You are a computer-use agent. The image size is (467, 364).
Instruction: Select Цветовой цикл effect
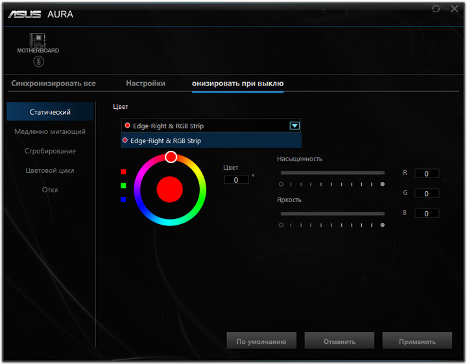tap(50, 170)
